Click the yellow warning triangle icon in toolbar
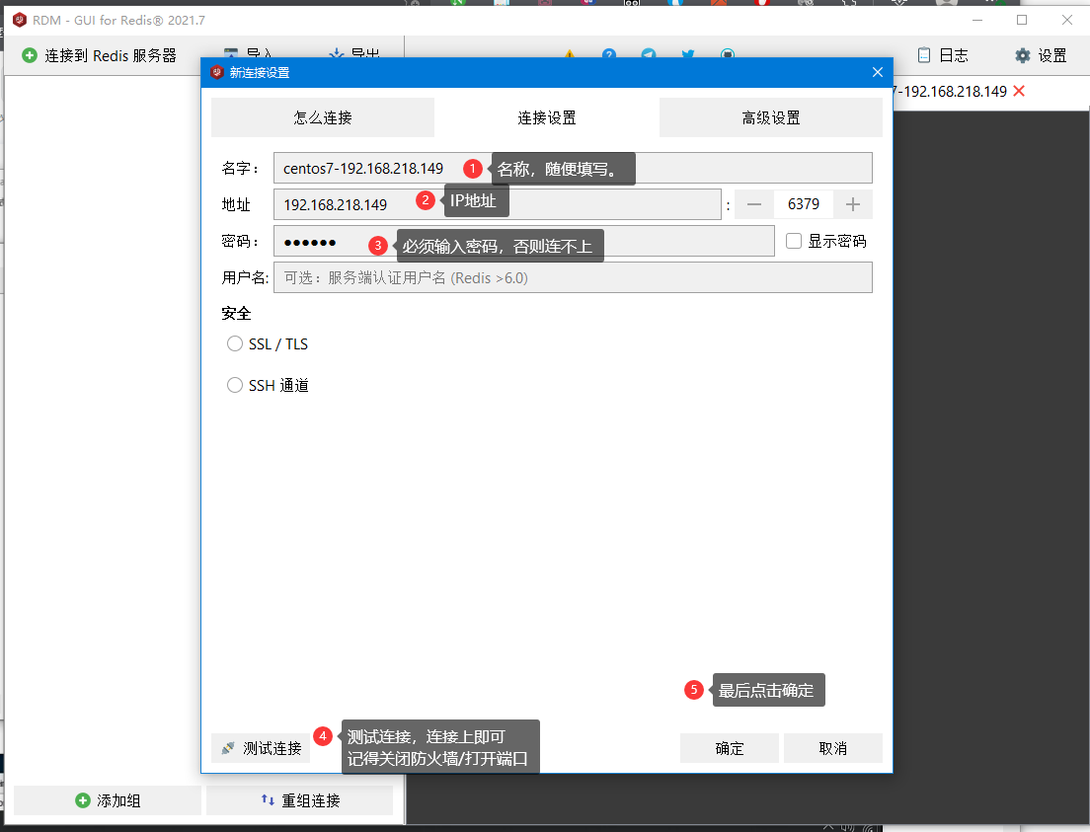This screenshot has width=1090, height=832. pyautogui.click(x=570, y=53)
